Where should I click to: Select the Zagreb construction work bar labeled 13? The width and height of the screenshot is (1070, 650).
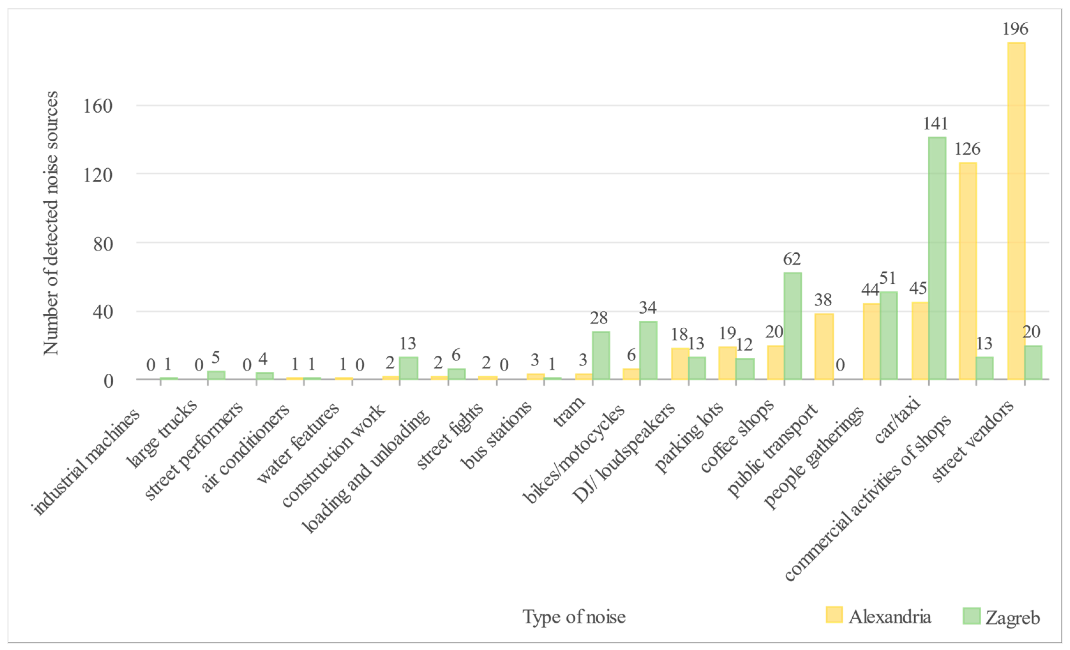(x=408, y=368)
